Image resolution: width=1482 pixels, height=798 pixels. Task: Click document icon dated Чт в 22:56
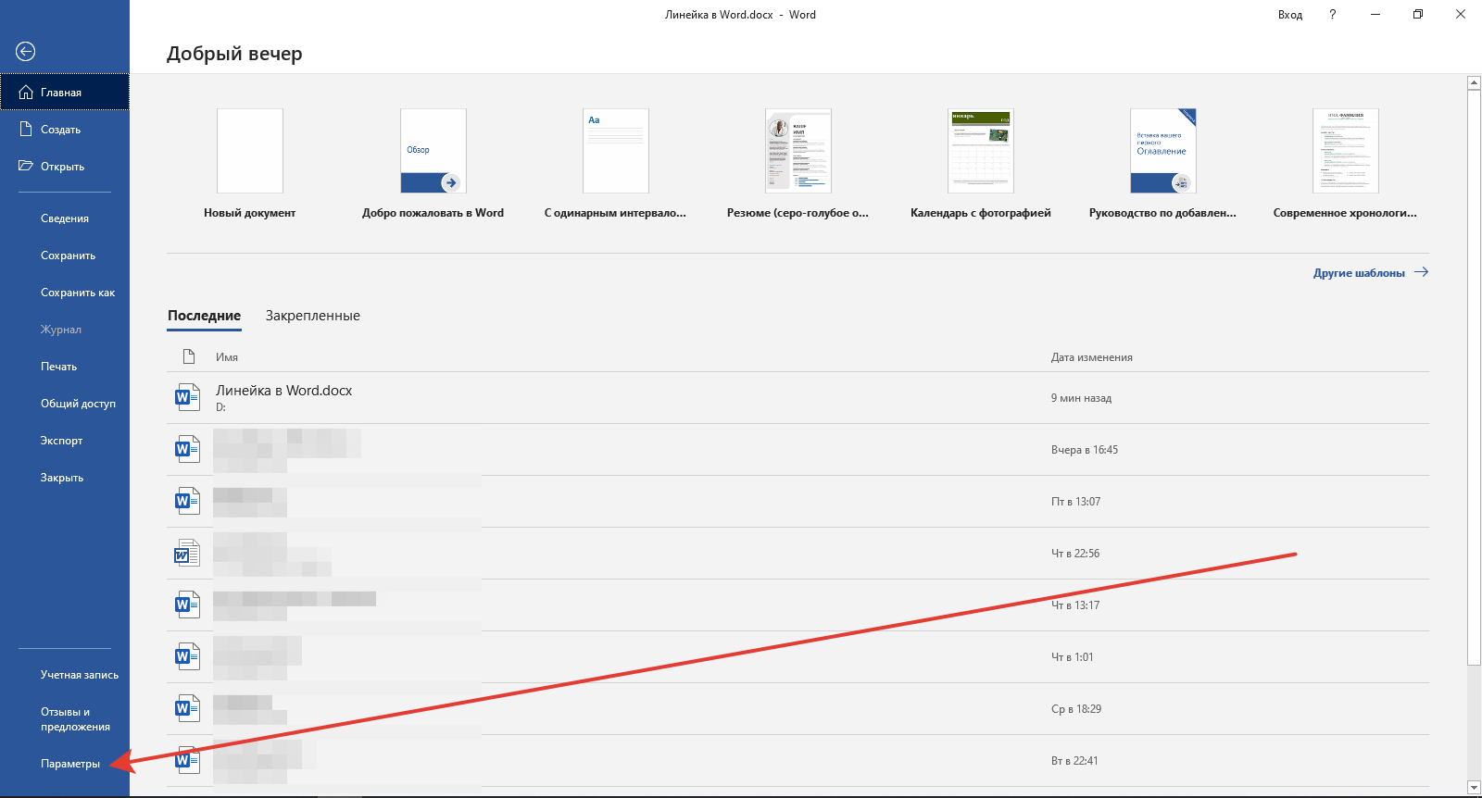[x=187, y=553]
